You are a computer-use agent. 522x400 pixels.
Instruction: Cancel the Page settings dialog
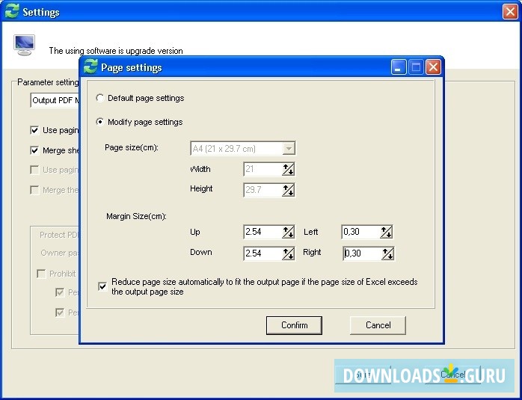click(x=378, y=325)
